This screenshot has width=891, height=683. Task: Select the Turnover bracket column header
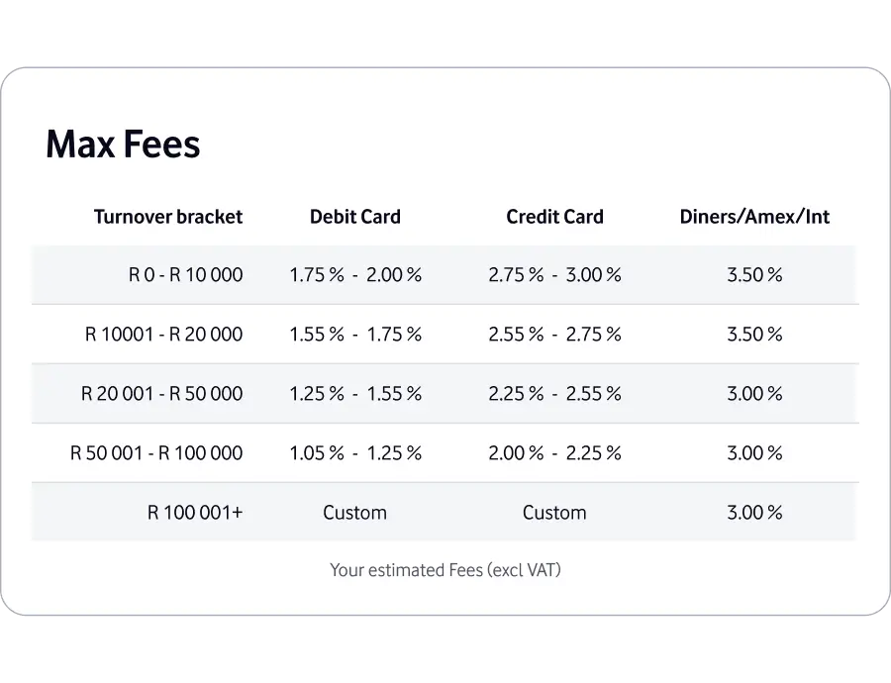click(x=168, y=217)
